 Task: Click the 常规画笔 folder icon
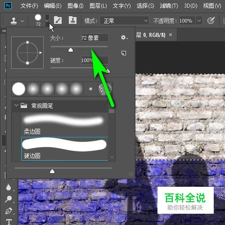(x=24, y=106)
